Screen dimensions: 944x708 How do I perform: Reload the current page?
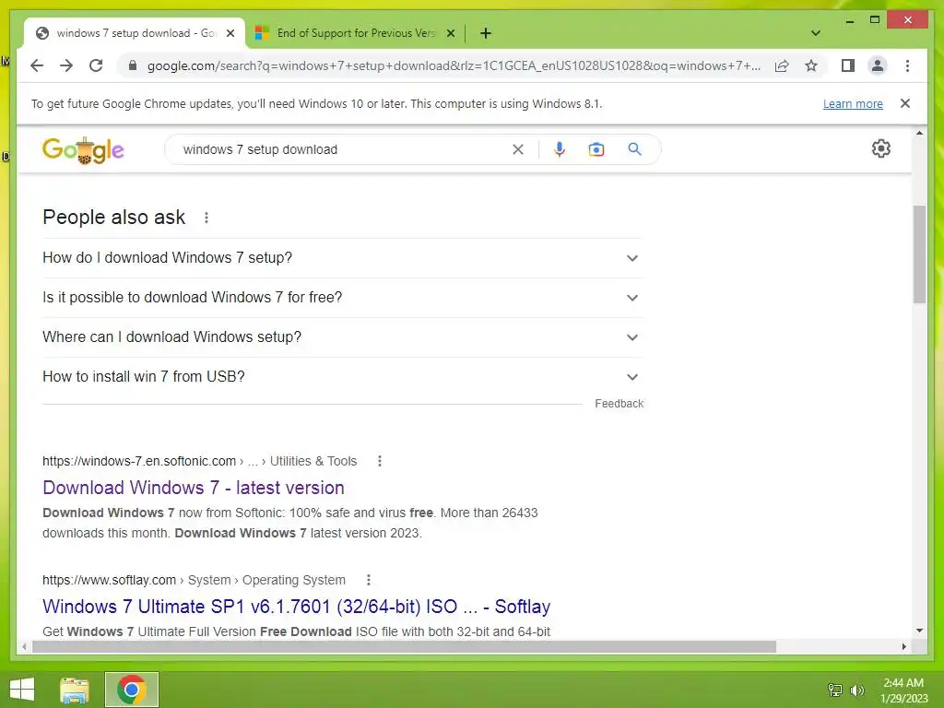pos(96,65)
